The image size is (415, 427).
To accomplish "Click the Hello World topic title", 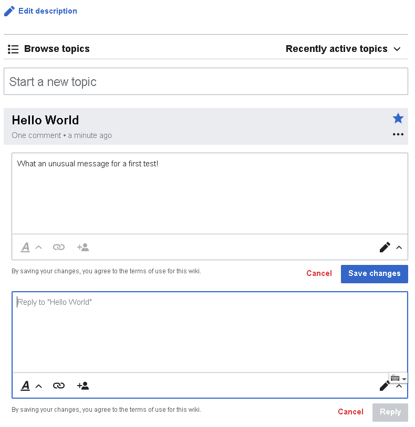I will pos(45,120).
